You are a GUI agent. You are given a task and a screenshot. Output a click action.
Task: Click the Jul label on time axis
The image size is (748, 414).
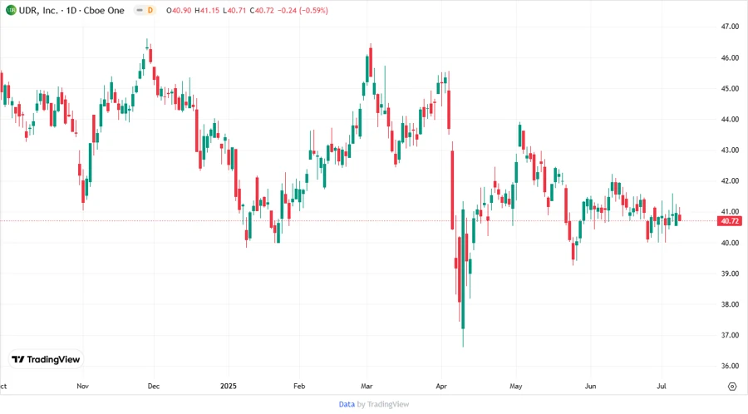tap(662, 386)
